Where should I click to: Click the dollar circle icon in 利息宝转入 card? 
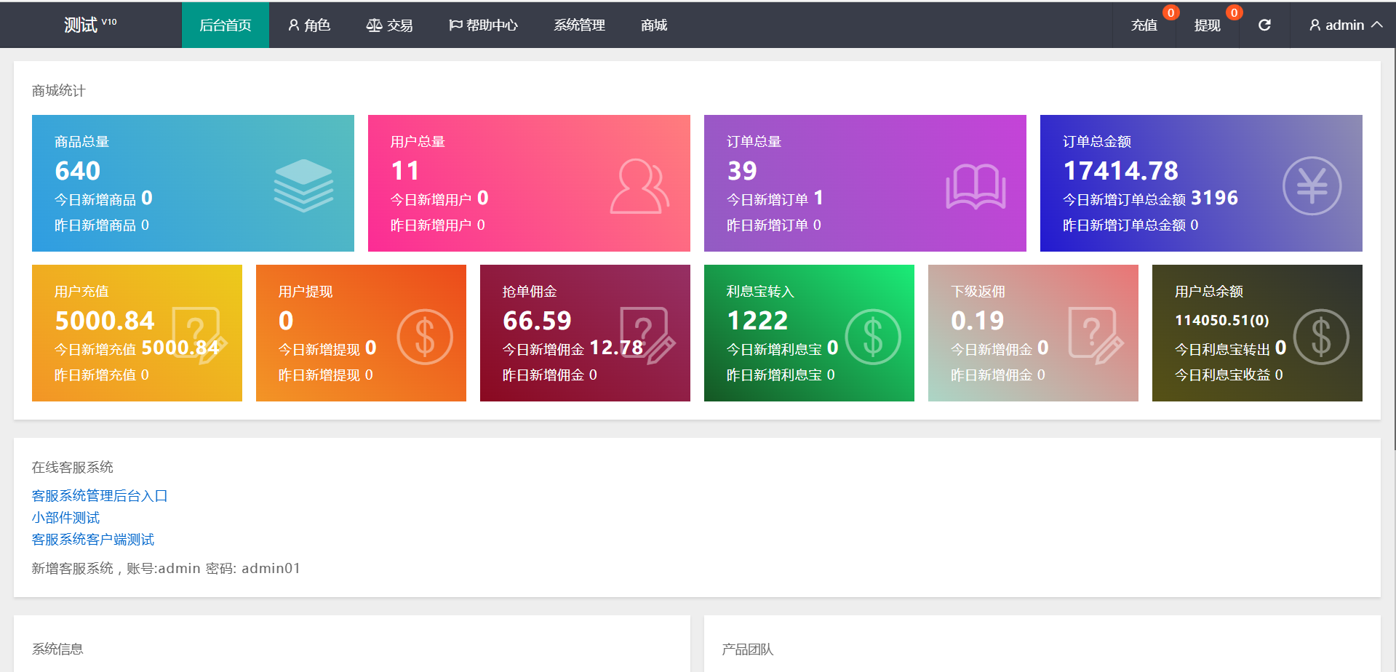pyautogui.click(x=872, y=337)
